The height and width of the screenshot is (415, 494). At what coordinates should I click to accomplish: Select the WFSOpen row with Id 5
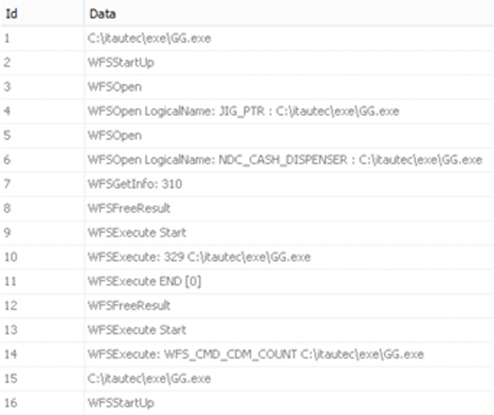[247, 136]
